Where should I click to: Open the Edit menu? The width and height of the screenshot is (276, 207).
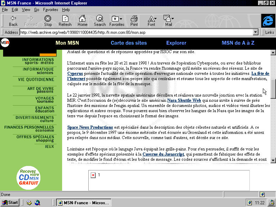[15, 10]
